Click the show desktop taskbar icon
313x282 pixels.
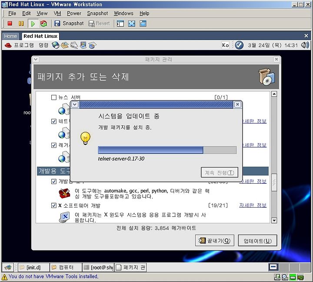pyautogui.click(x=8, y=267)
